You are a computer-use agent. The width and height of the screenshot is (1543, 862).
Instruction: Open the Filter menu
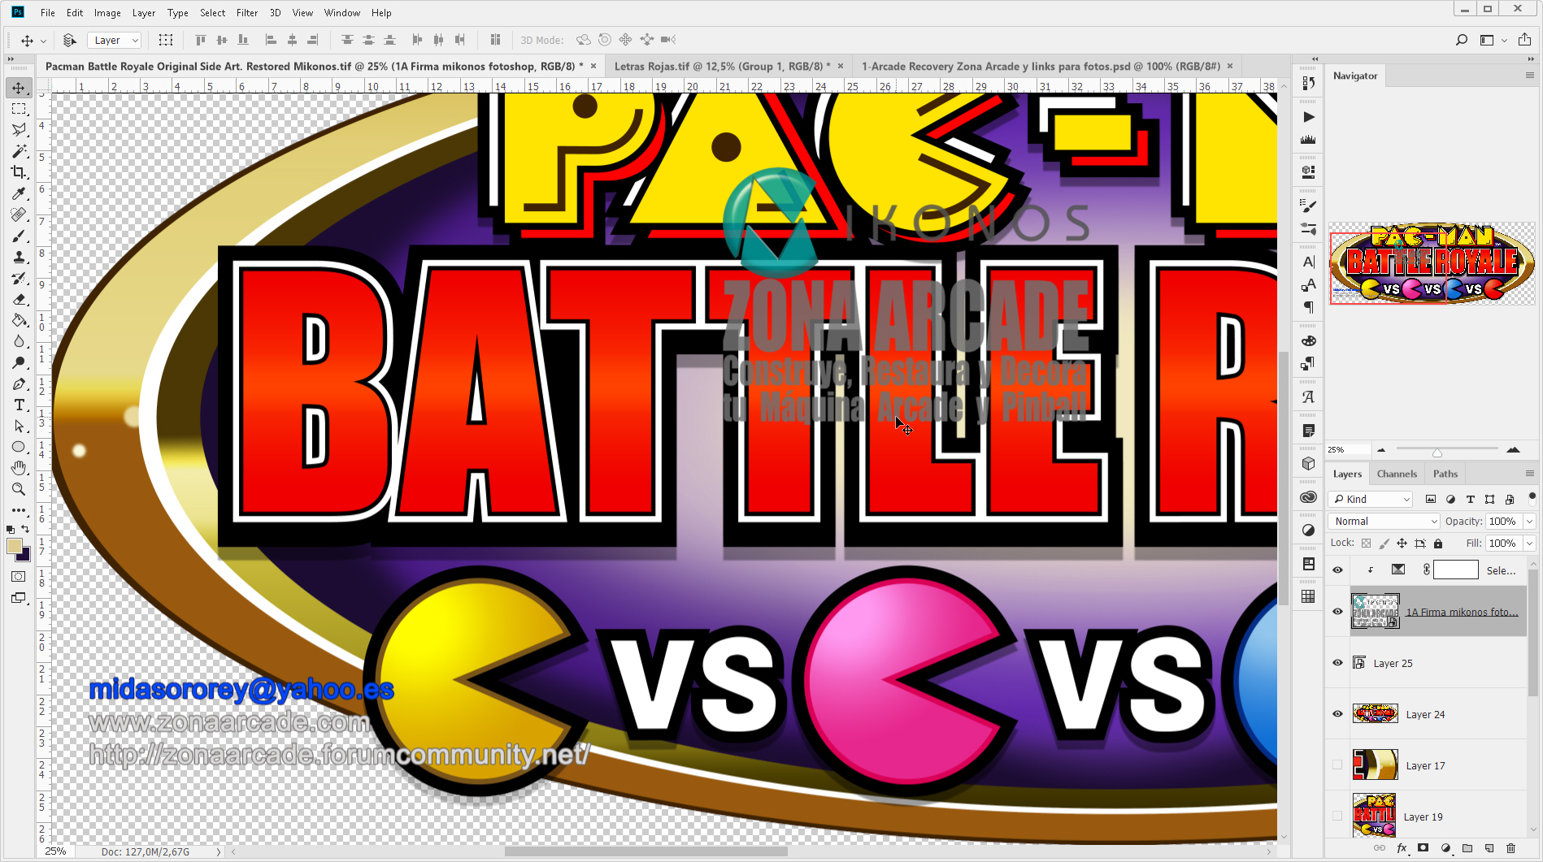tap(247, 12)
